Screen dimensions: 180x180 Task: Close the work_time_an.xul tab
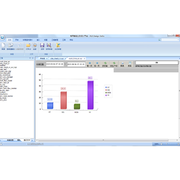[x=85, y=58]
